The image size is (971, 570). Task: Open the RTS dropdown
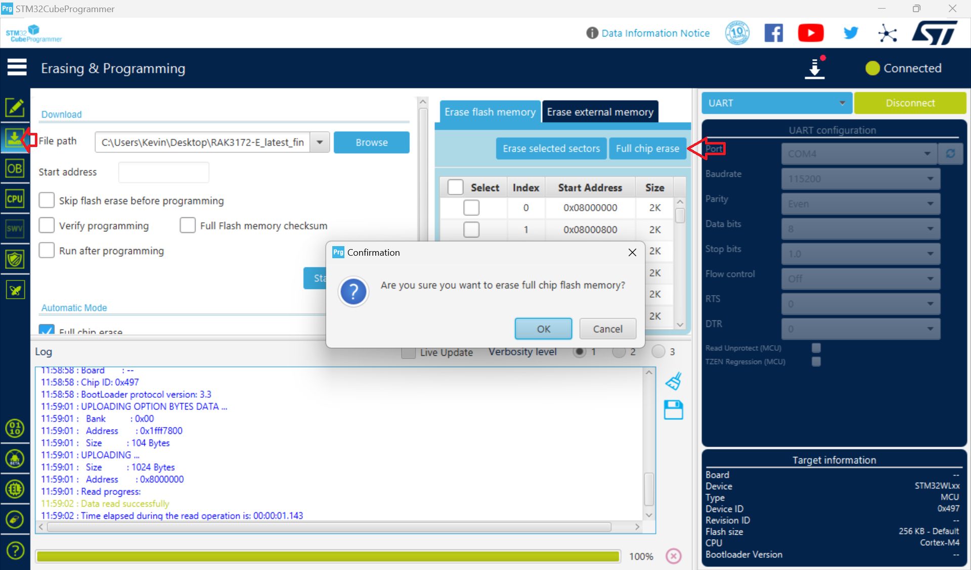861,304
